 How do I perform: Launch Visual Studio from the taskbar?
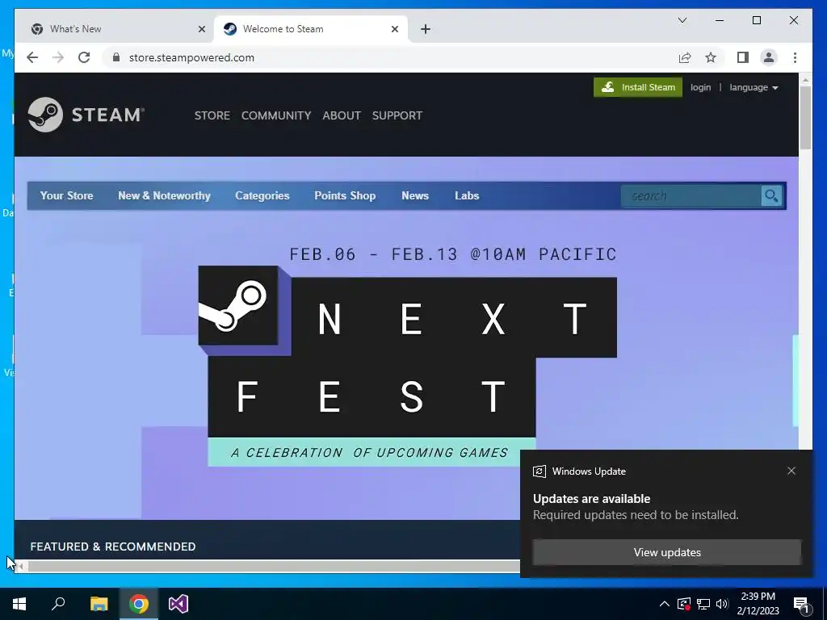point(178,604)
